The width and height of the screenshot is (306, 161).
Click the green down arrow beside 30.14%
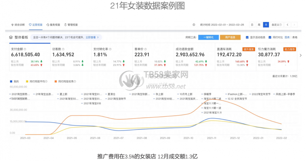[x=41, y=61]
